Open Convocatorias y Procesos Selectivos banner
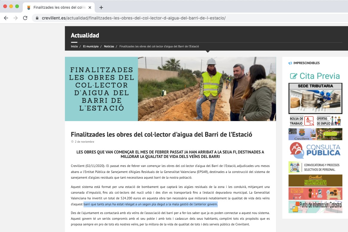 (x=315, y=167)
